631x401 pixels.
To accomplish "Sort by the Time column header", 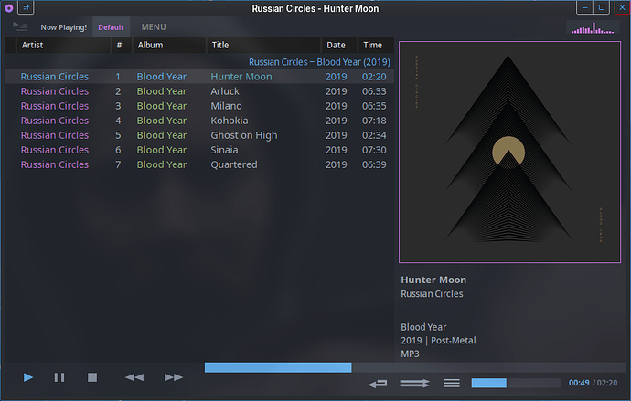I will (376, 45).
